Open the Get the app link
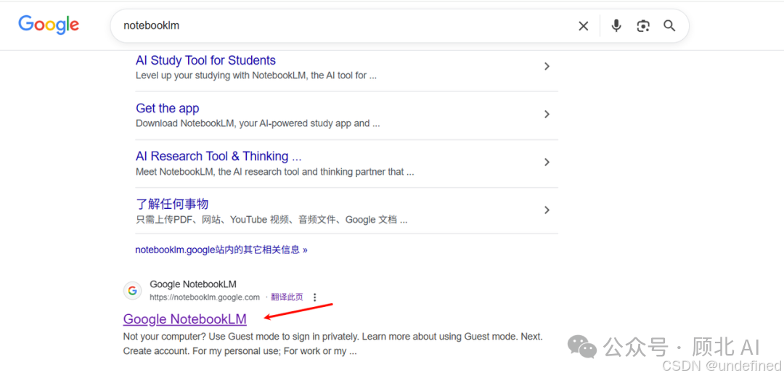The height and width of the screenshot is (378, 784). point(168,109)
